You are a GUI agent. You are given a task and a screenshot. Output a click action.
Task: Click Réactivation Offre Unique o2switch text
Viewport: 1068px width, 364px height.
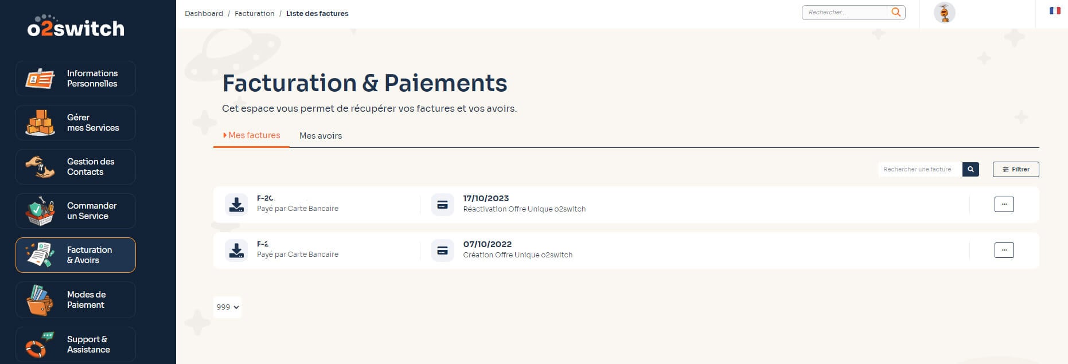coord(524,209)
